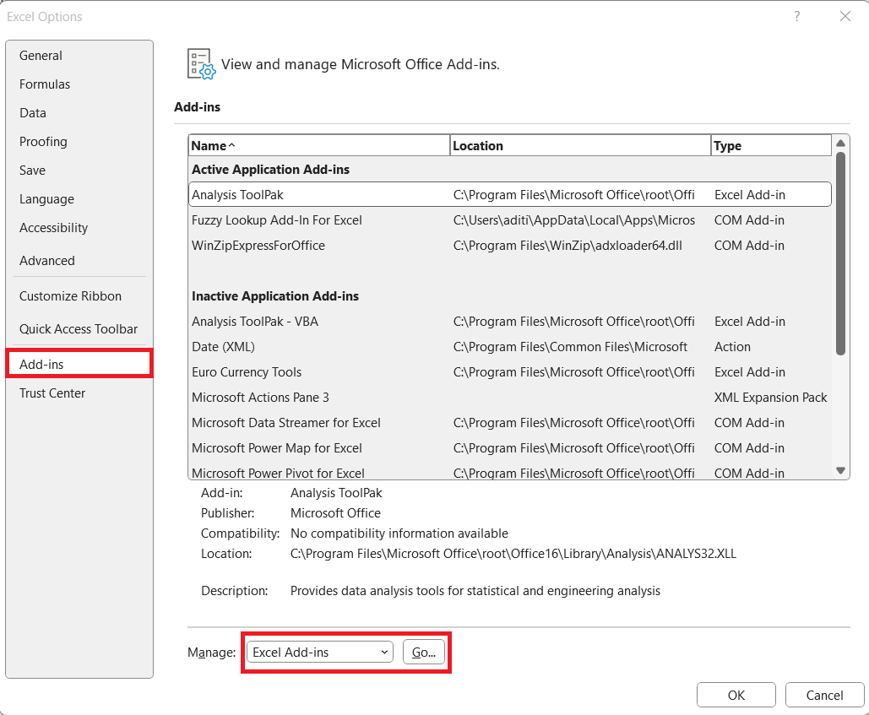The width and height of the screenshot is (869, 715).
Task: Go to Proofing options
Action: 79,142
